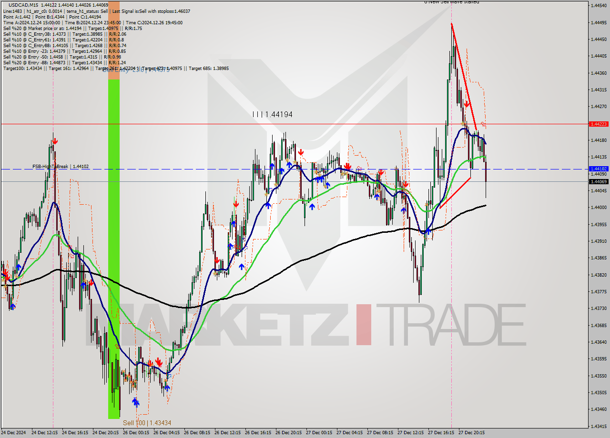Screen dimensions: 610x438
Task: Click the black 1.44069 current price tag
Action: tap(598, 181)
